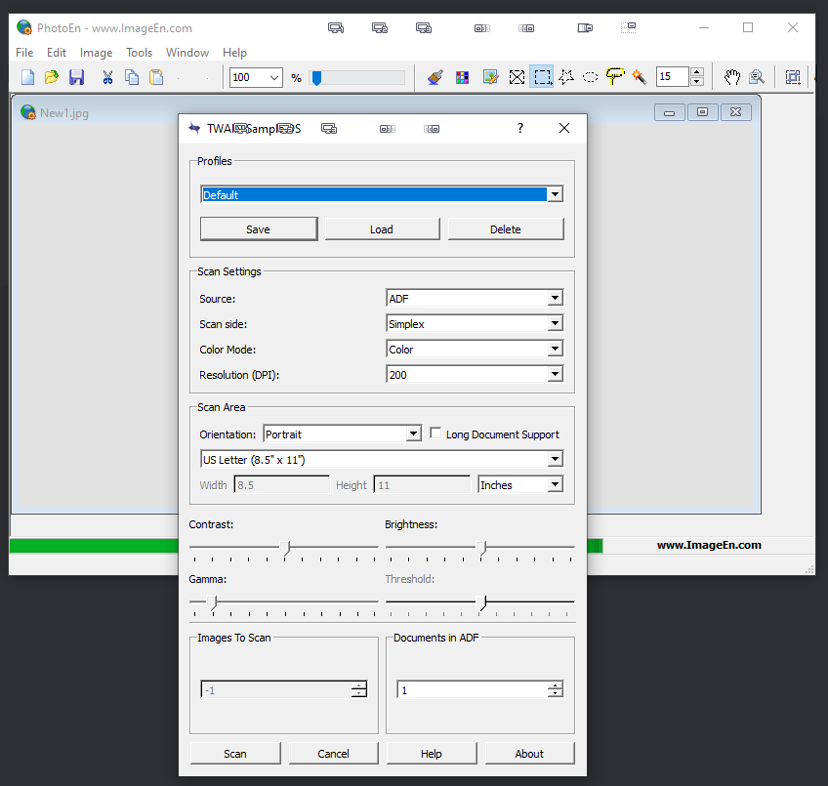Open the US Letter paper size dropdown
828x786 pixels.
[555, 459]
